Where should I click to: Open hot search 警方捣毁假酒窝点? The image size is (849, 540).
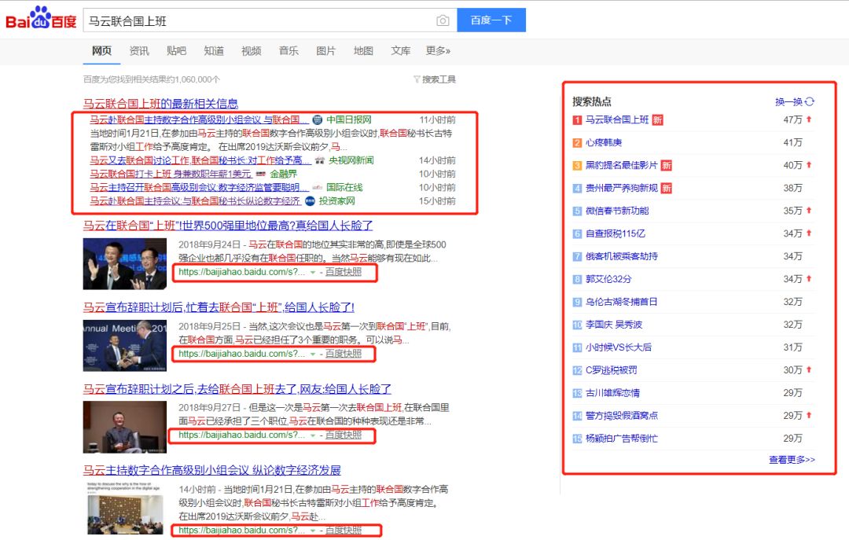tap(622, 416)
